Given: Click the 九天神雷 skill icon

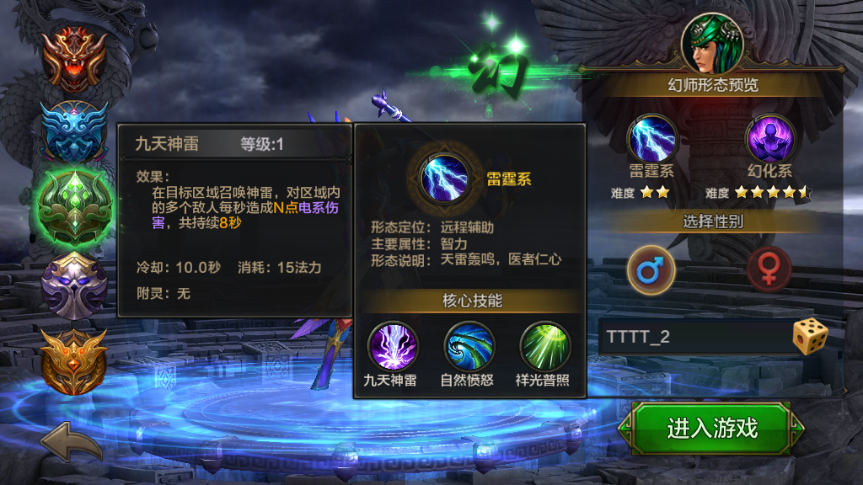Looking at the screenshot, I should click(393, 346).
